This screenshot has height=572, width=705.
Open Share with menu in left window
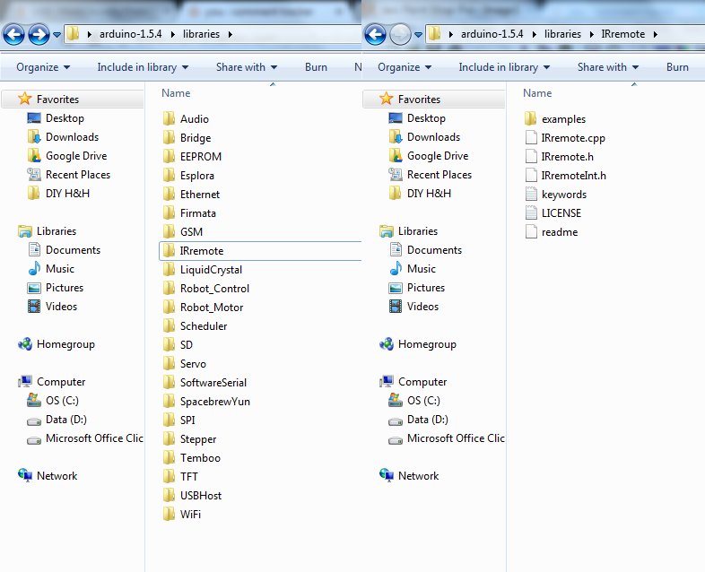(x=247, y=67)
